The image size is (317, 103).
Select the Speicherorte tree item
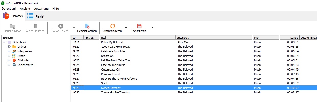pos(25,65)
